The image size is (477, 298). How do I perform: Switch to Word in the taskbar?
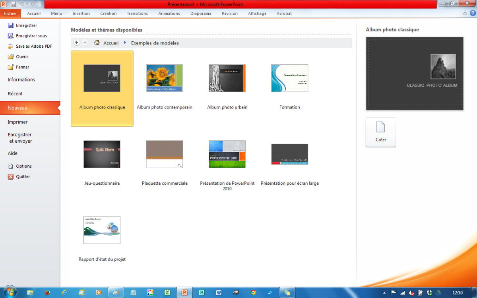pyautogui.click(x=219, y=292)
